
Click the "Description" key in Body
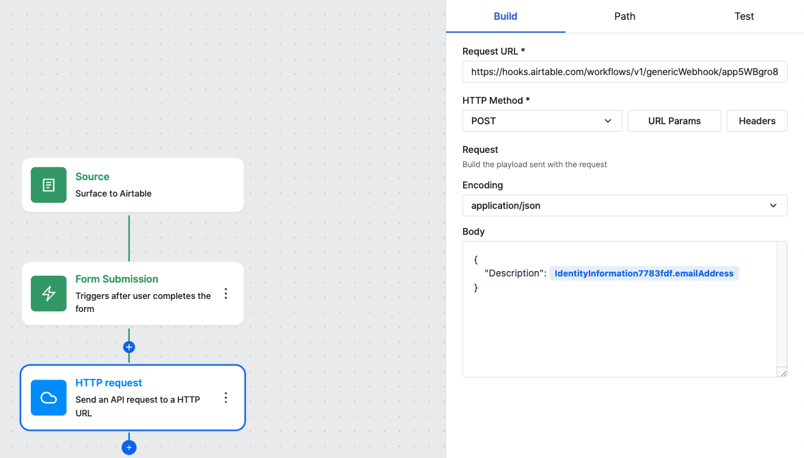pyautogui.click(x=515, y=274)
